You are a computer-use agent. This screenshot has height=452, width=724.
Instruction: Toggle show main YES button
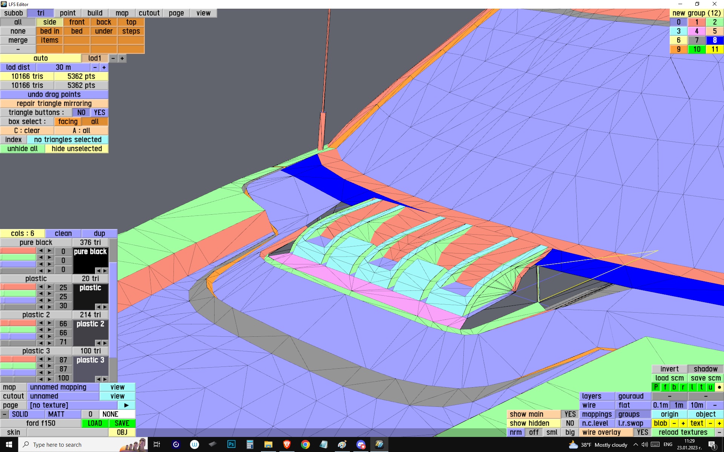570,414
